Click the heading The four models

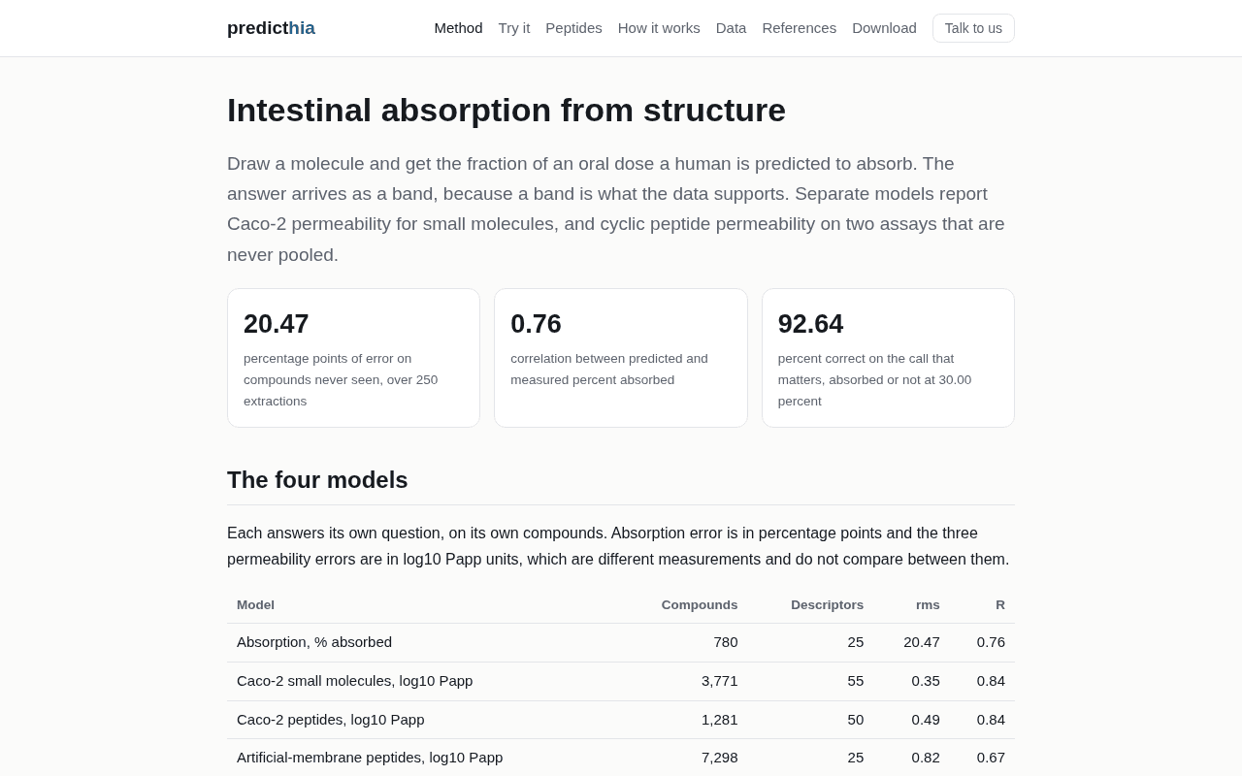point(317,480)
